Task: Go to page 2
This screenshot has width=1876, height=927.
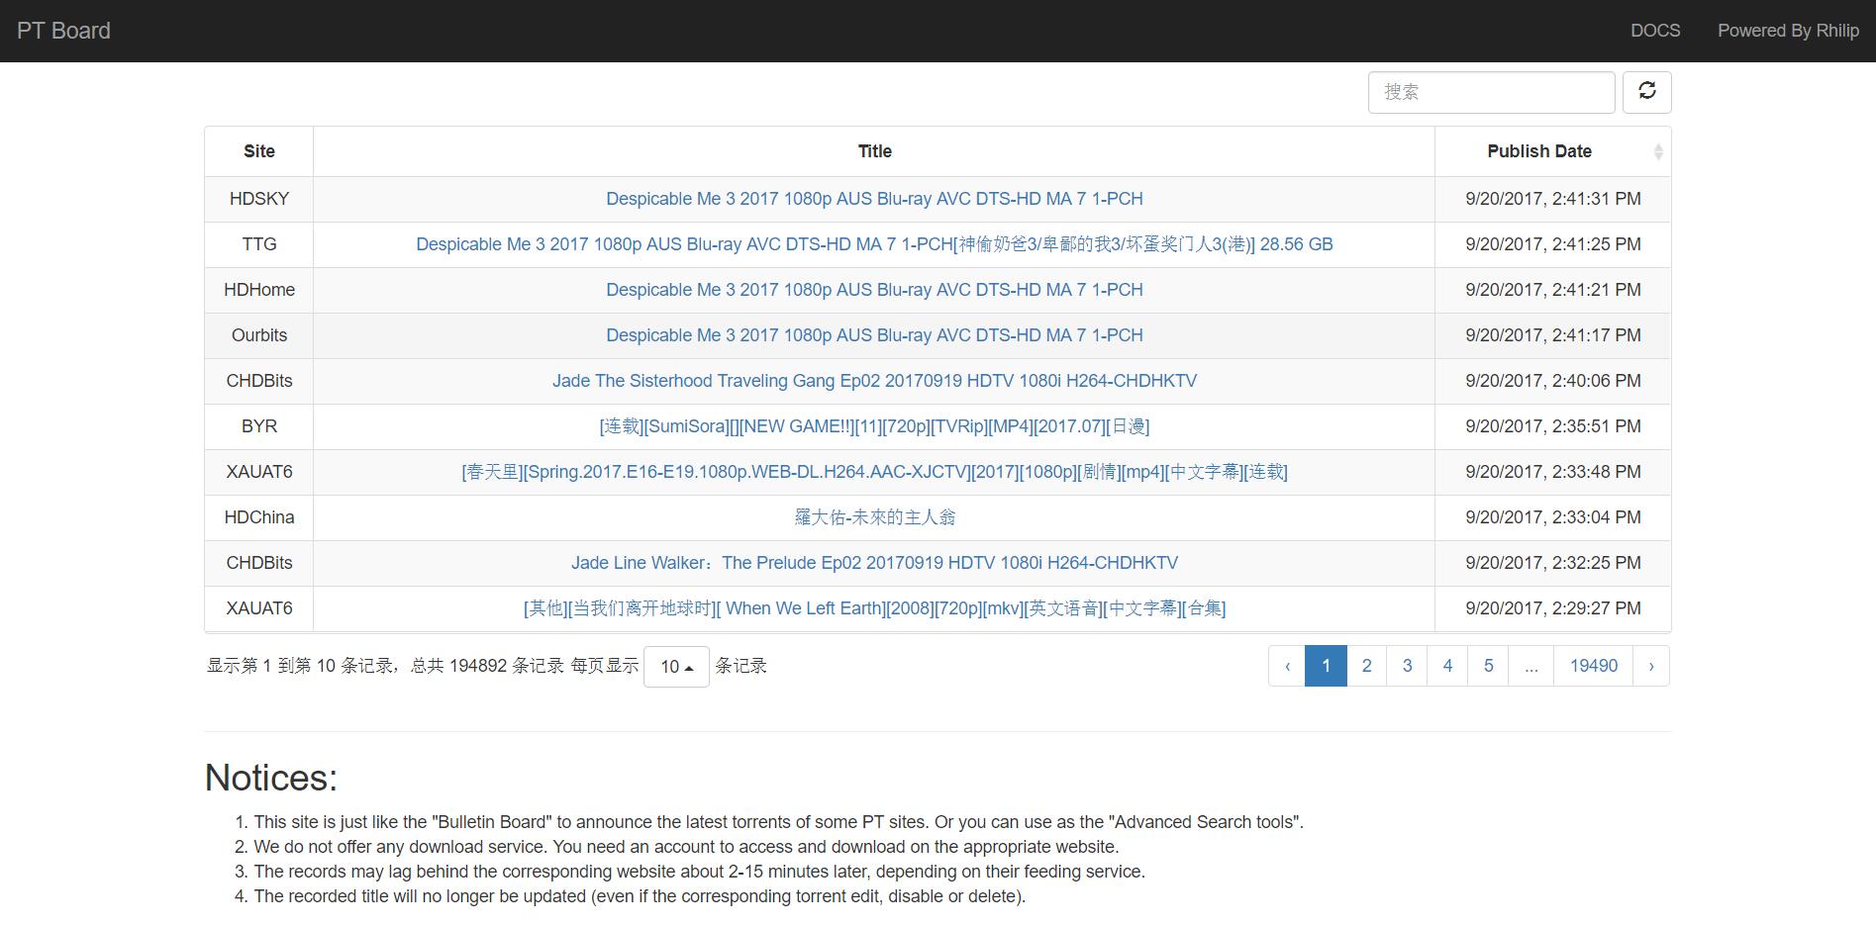Action: click(1366, 666)
